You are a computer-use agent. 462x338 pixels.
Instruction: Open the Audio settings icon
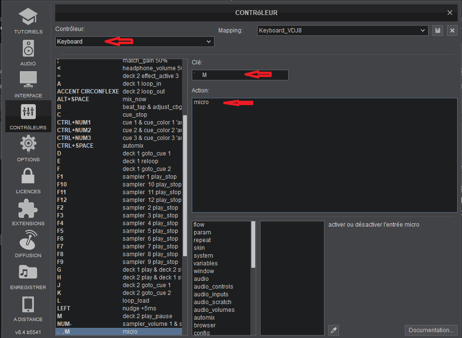click(x=28, y=49)
